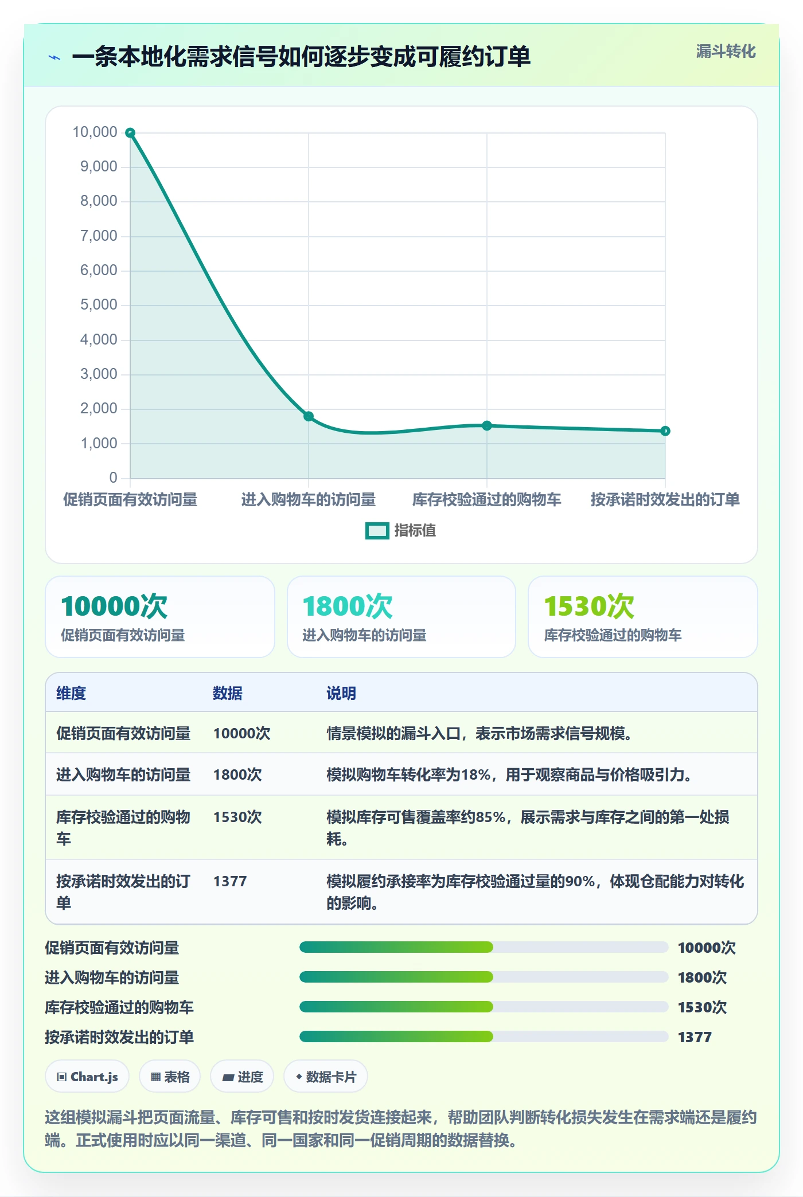The width and height of the screenshot is (803, 1197).
Task: Click the card title 一条本地化需求信号如何逐步变成可履约订单
Action: tap(301, 57)
